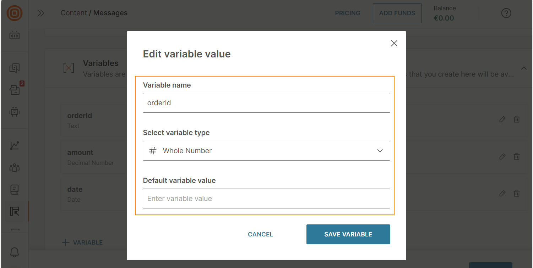
Task: Open the chatbot Answers icon
Action: 14,112
